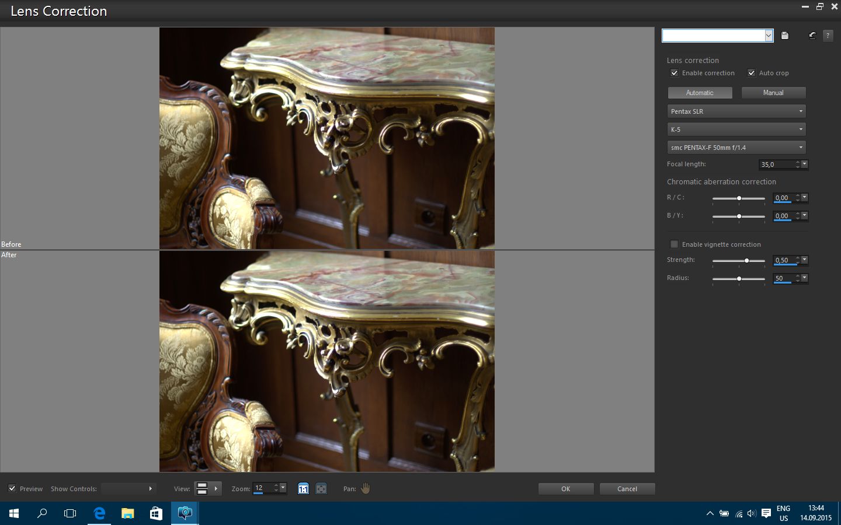Viewport: 841px width, 525px height.
Task: Switch to the Manual correction mode
Action: click(773, 93)
